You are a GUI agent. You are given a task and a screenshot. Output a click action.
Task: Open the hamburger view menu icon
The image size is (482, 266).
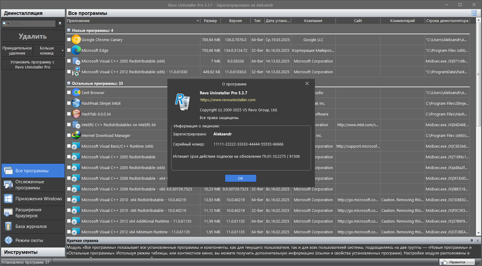tap(474, 13)
